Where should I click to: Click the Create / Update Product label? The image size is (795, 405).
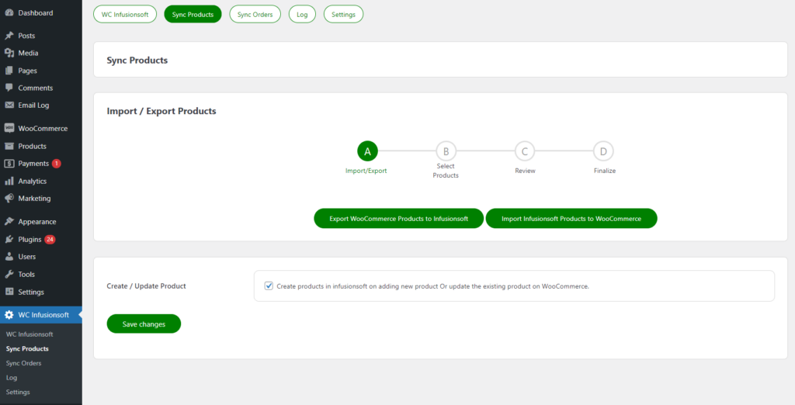tap(146, 286)
